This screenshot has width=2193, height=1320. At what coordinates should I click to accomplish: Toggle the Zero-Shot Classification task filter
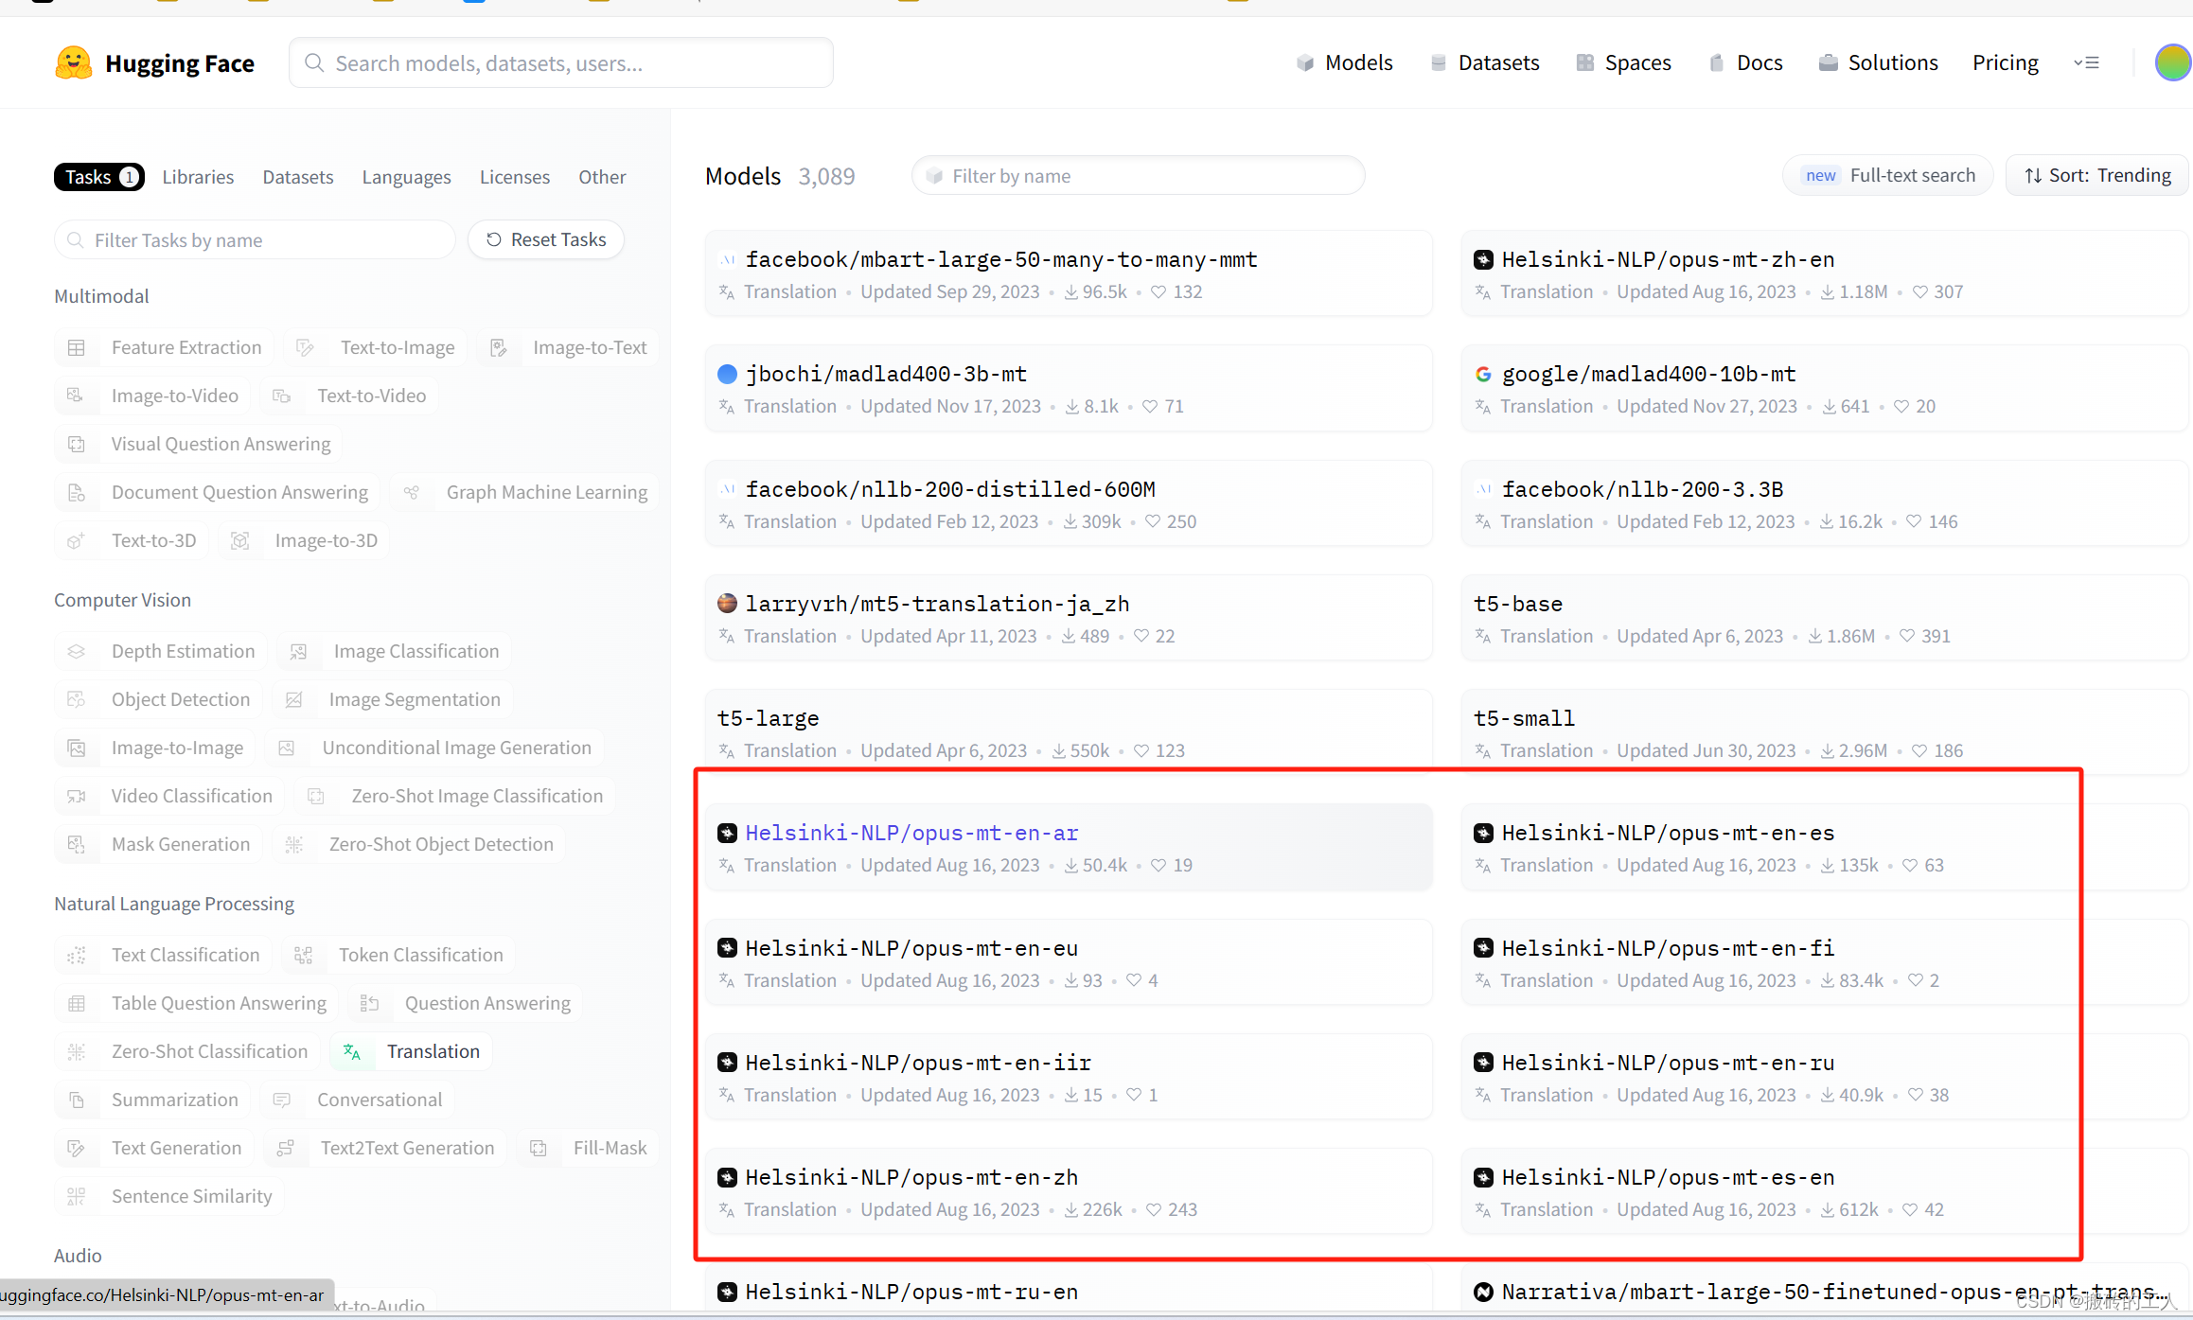[x=187, y=1052]
